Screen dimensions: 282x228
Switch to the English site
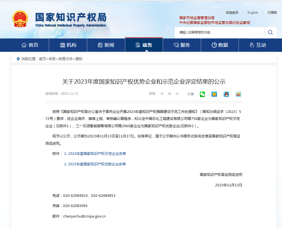click(x=253, y=13)
